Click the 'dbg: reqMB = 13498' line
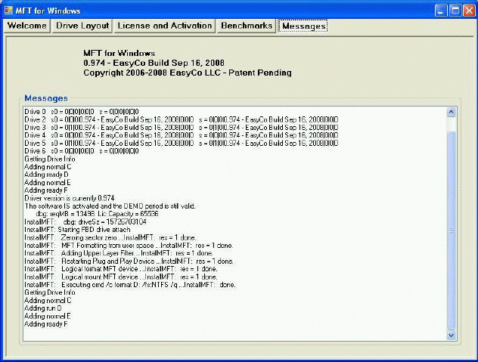 [x=97, y=214]
